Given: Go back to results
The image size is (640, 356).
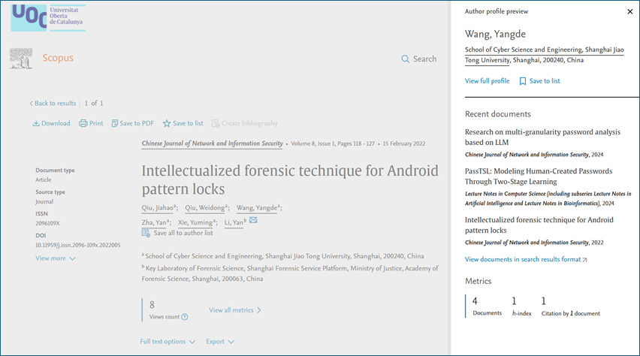Looking at the screenshot, I should (53, 103).
